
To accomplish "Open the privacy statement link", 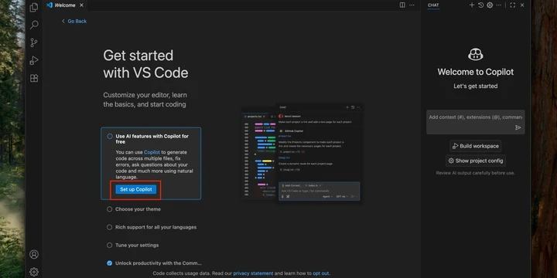I will pos(253,273).
